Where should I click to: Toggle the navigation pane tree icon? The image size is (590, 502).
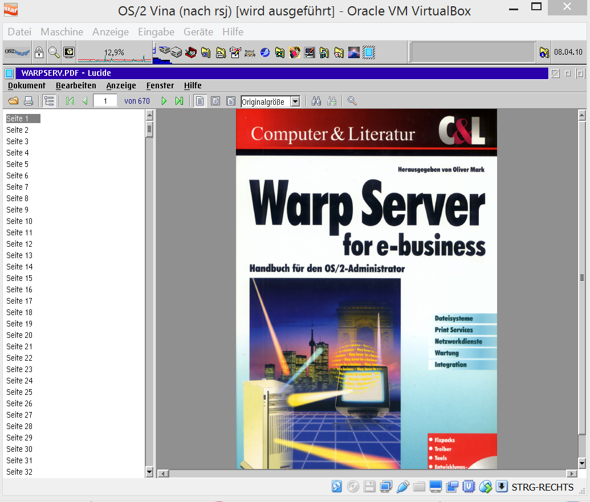click(49, 101)
